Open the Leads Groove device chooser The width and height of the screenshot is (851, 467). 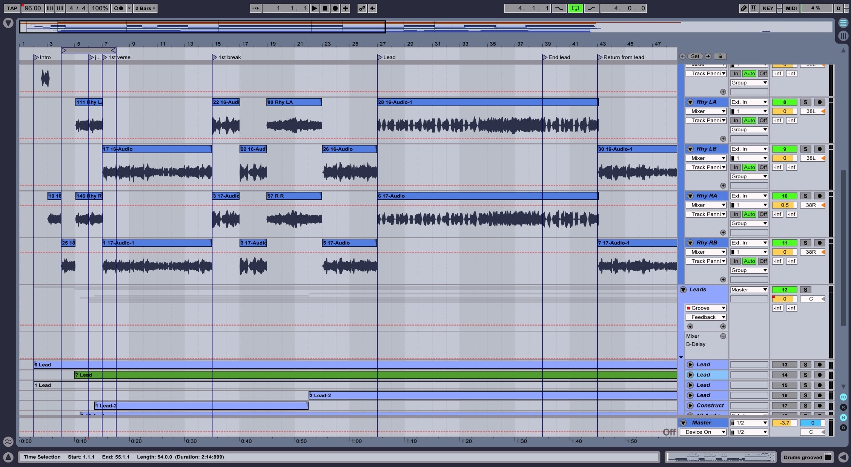coord(706,308)
